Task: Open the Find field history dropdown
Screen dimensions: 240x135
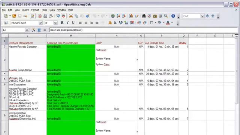Action: pos(202,16)
